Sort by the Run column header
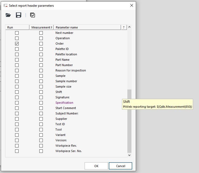Screen dimensions: 199x173 [x=17, y=27]
